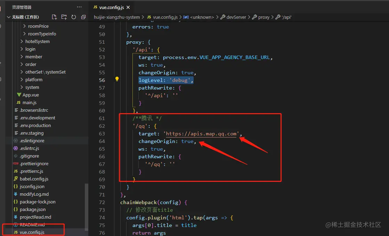Click the New Folder icon in explorer header

[x=64, y=17]
